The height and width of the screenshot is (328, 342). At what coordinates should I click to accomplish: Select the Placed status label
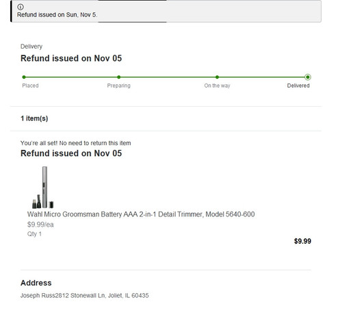coord(30,86)
